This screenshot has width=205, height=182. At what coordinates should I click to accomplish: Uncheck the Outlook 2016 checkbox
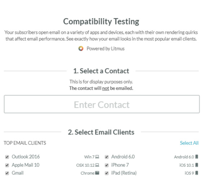(x=7, y=157)
